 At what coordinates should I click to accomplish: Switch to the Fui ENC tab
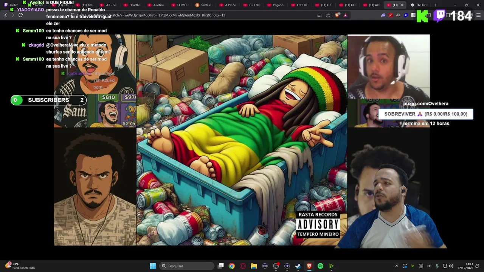tap(251, 5)
